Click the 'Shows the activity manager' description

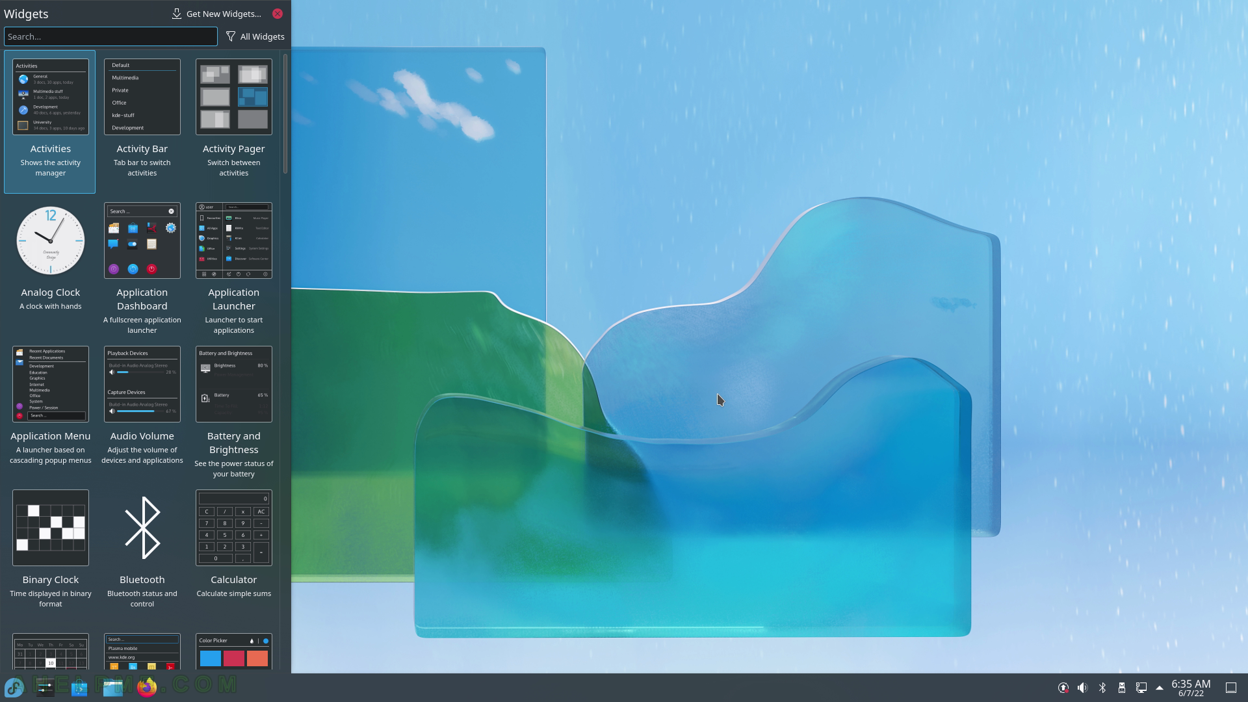coord(50,168)
